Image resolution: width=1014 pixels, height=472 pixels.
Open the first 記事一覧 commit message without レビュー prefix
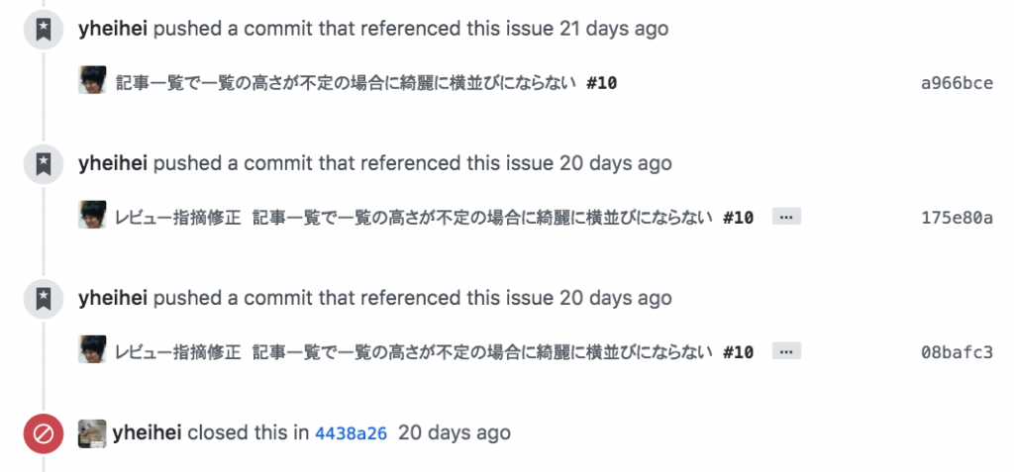tap(346, 83)
